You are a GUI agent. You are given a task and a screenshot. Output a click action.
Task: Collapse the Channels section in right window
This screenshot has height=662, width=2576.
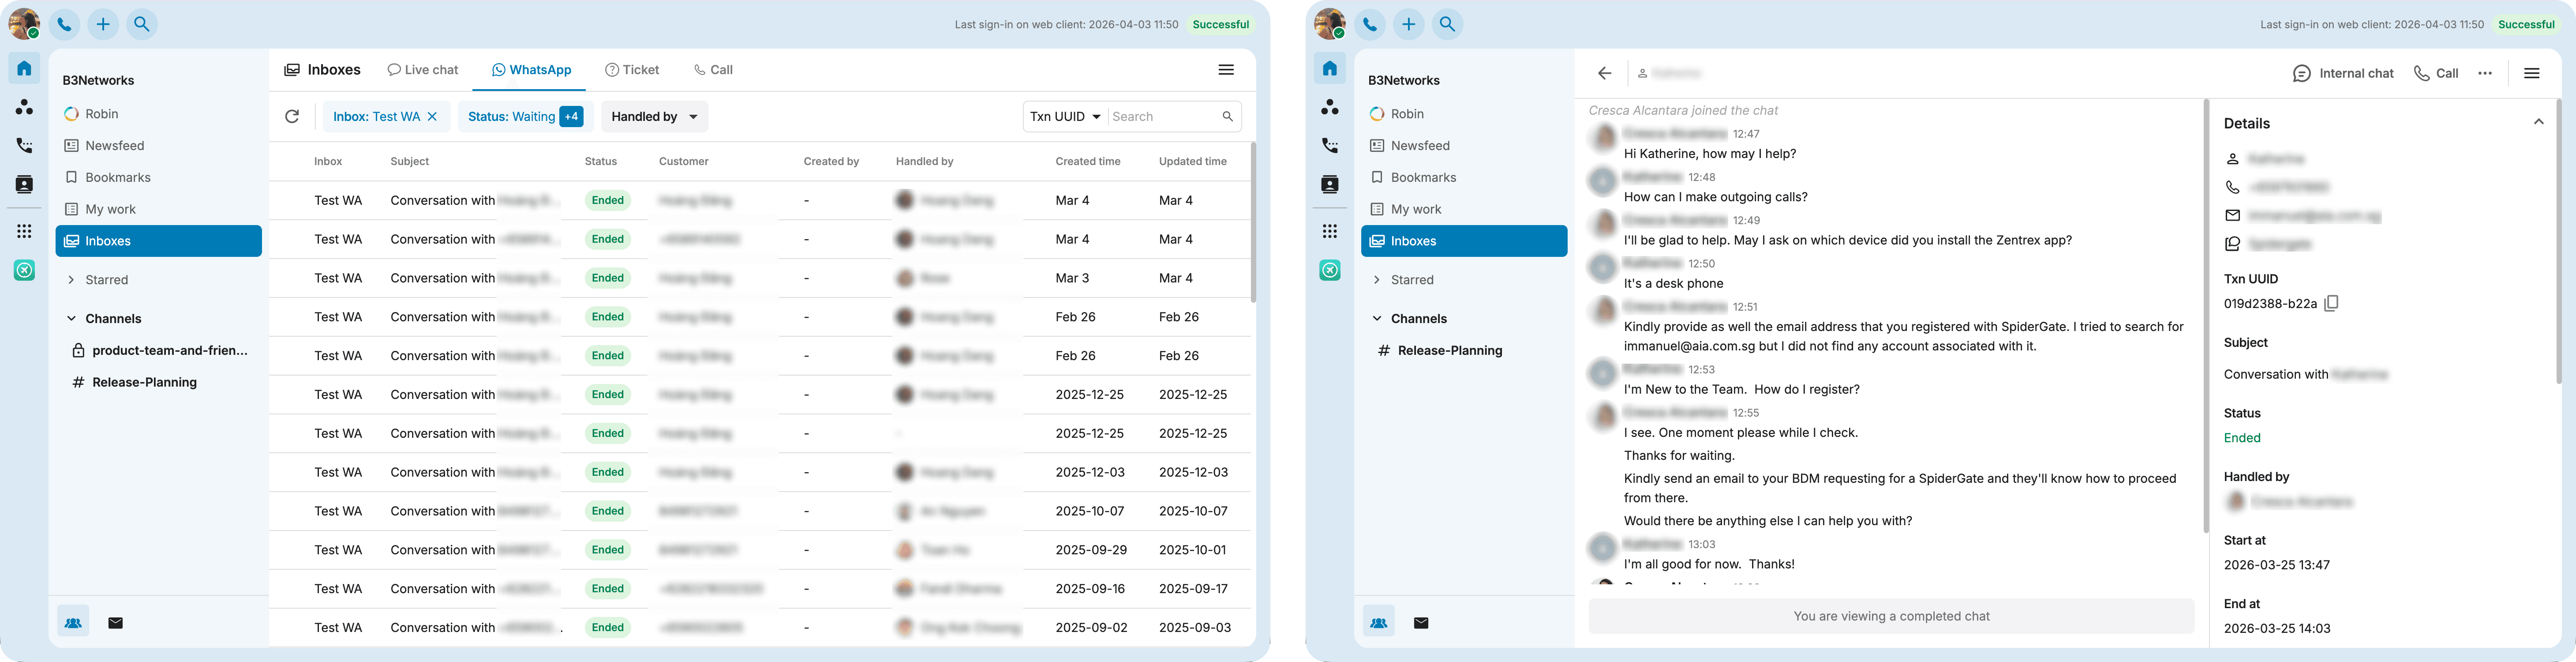(1377, 319)
